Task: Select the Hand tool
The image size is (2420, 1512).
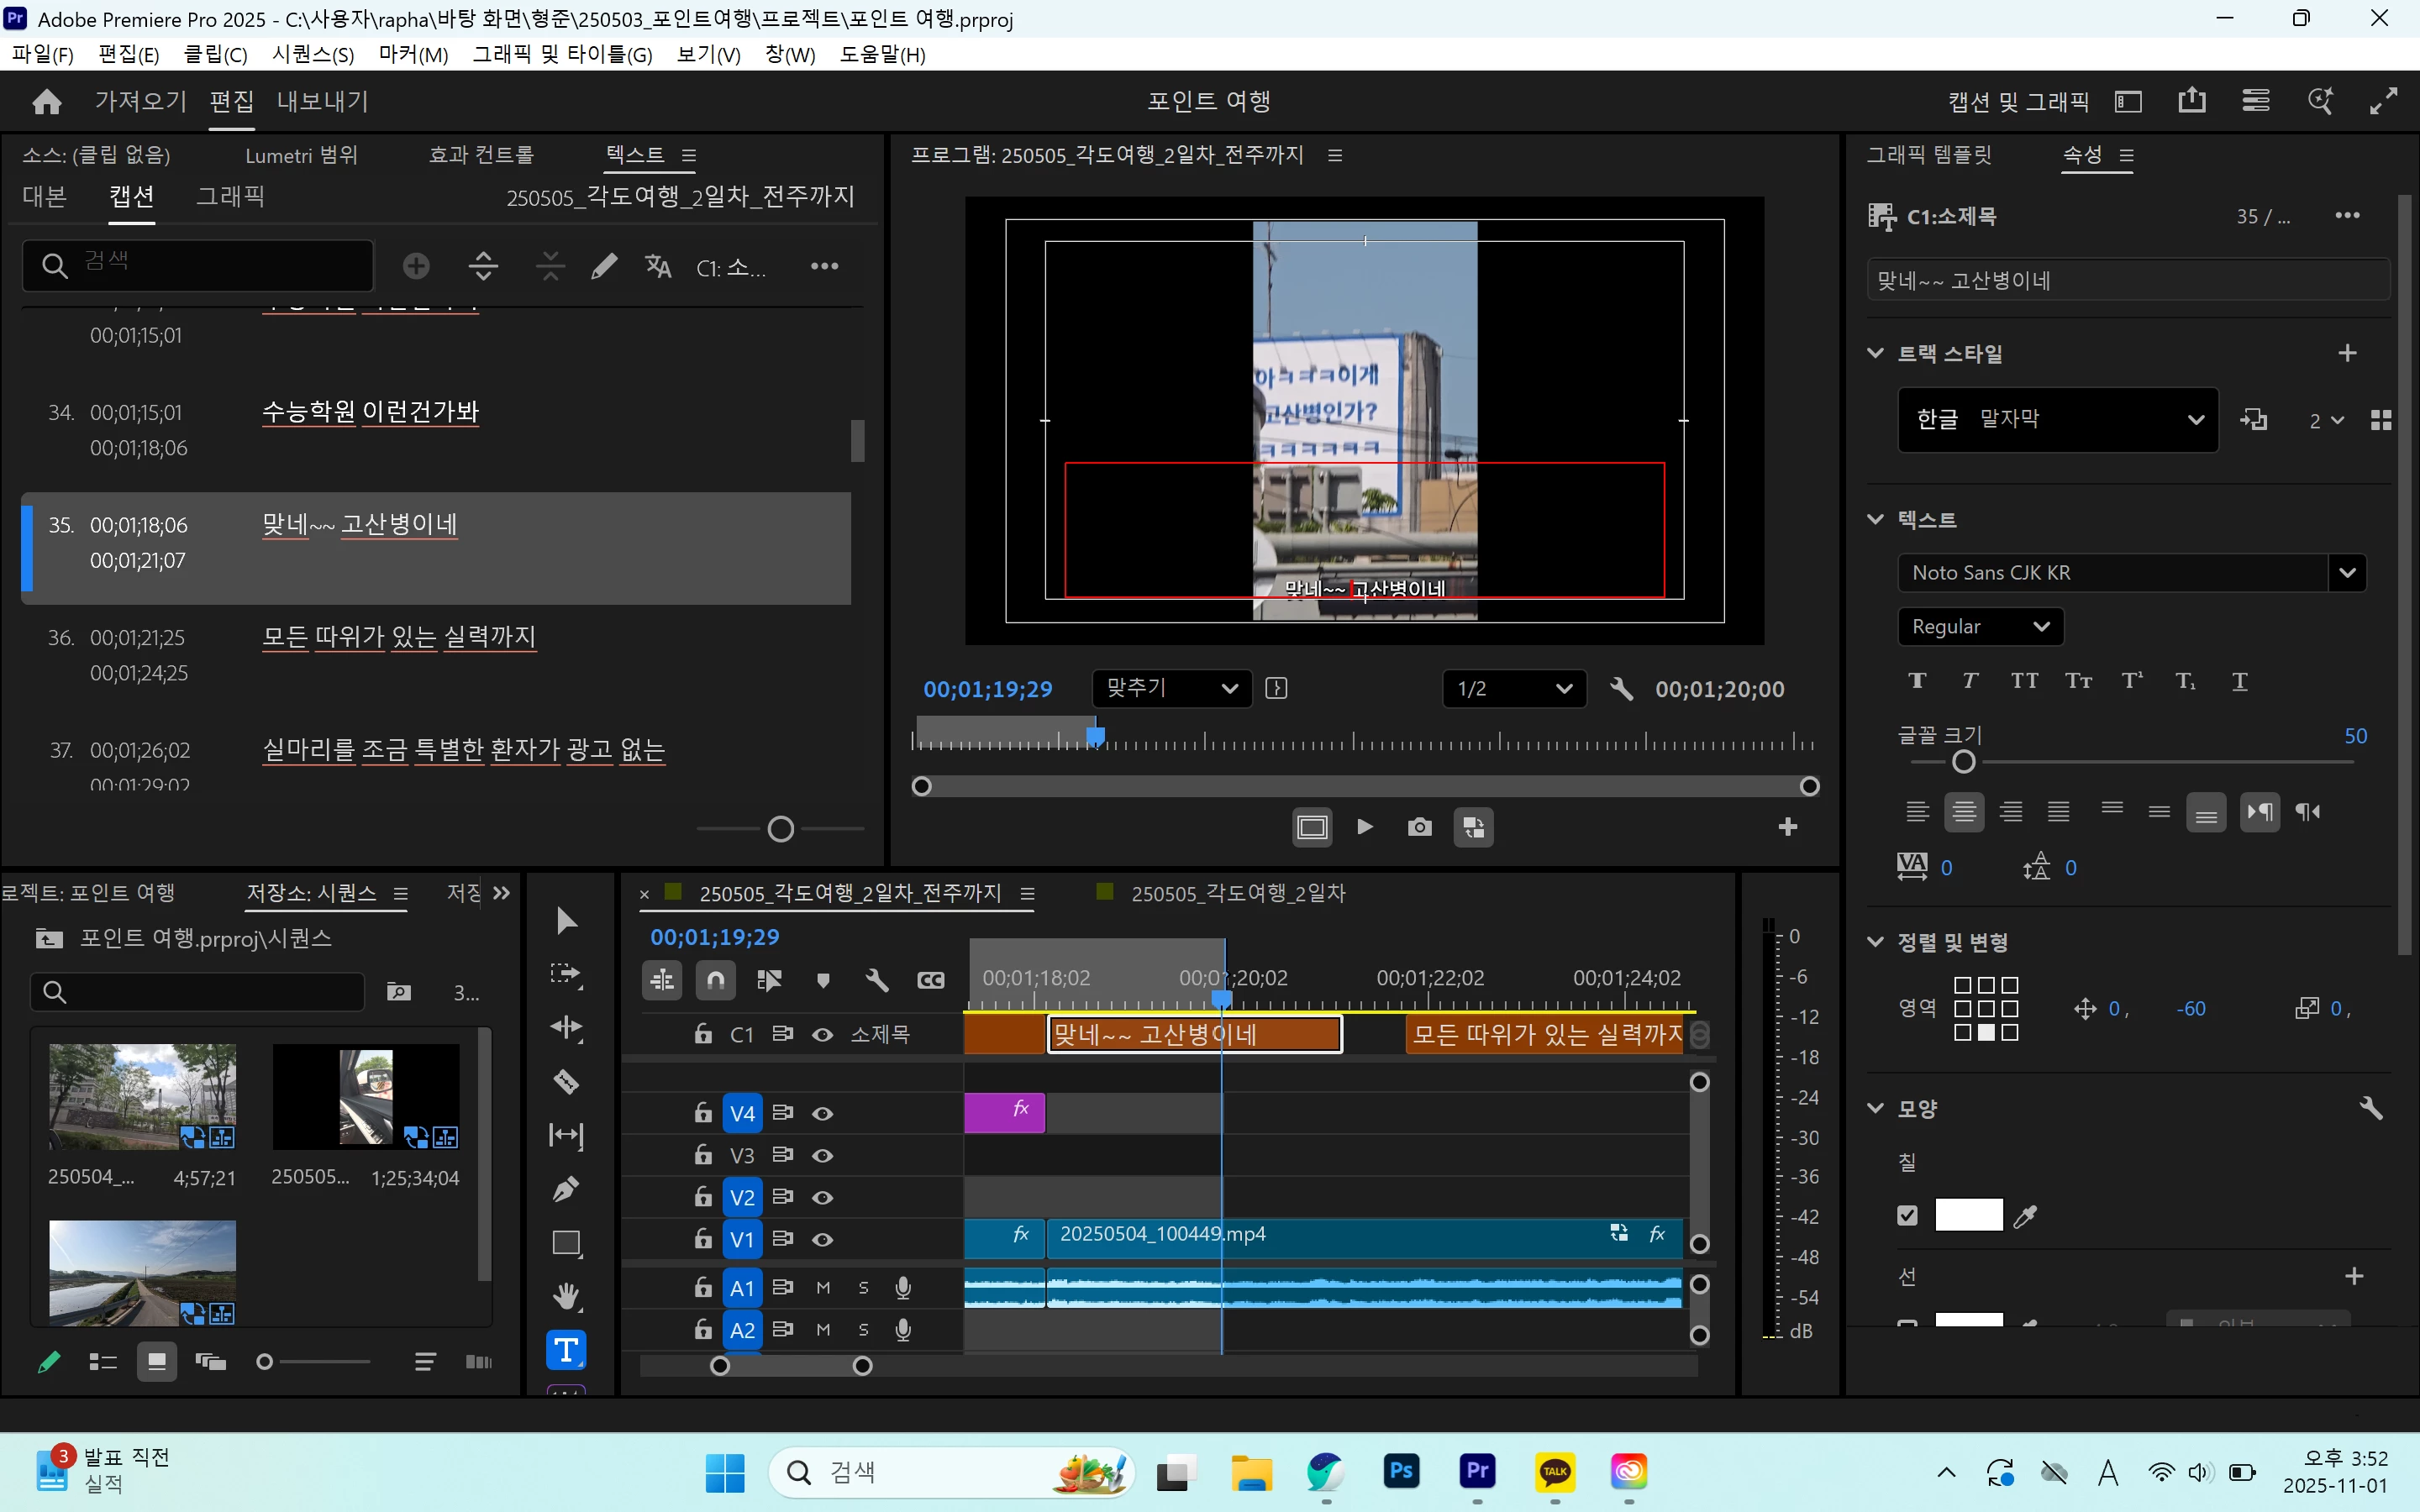Action: coord(566,1297)
